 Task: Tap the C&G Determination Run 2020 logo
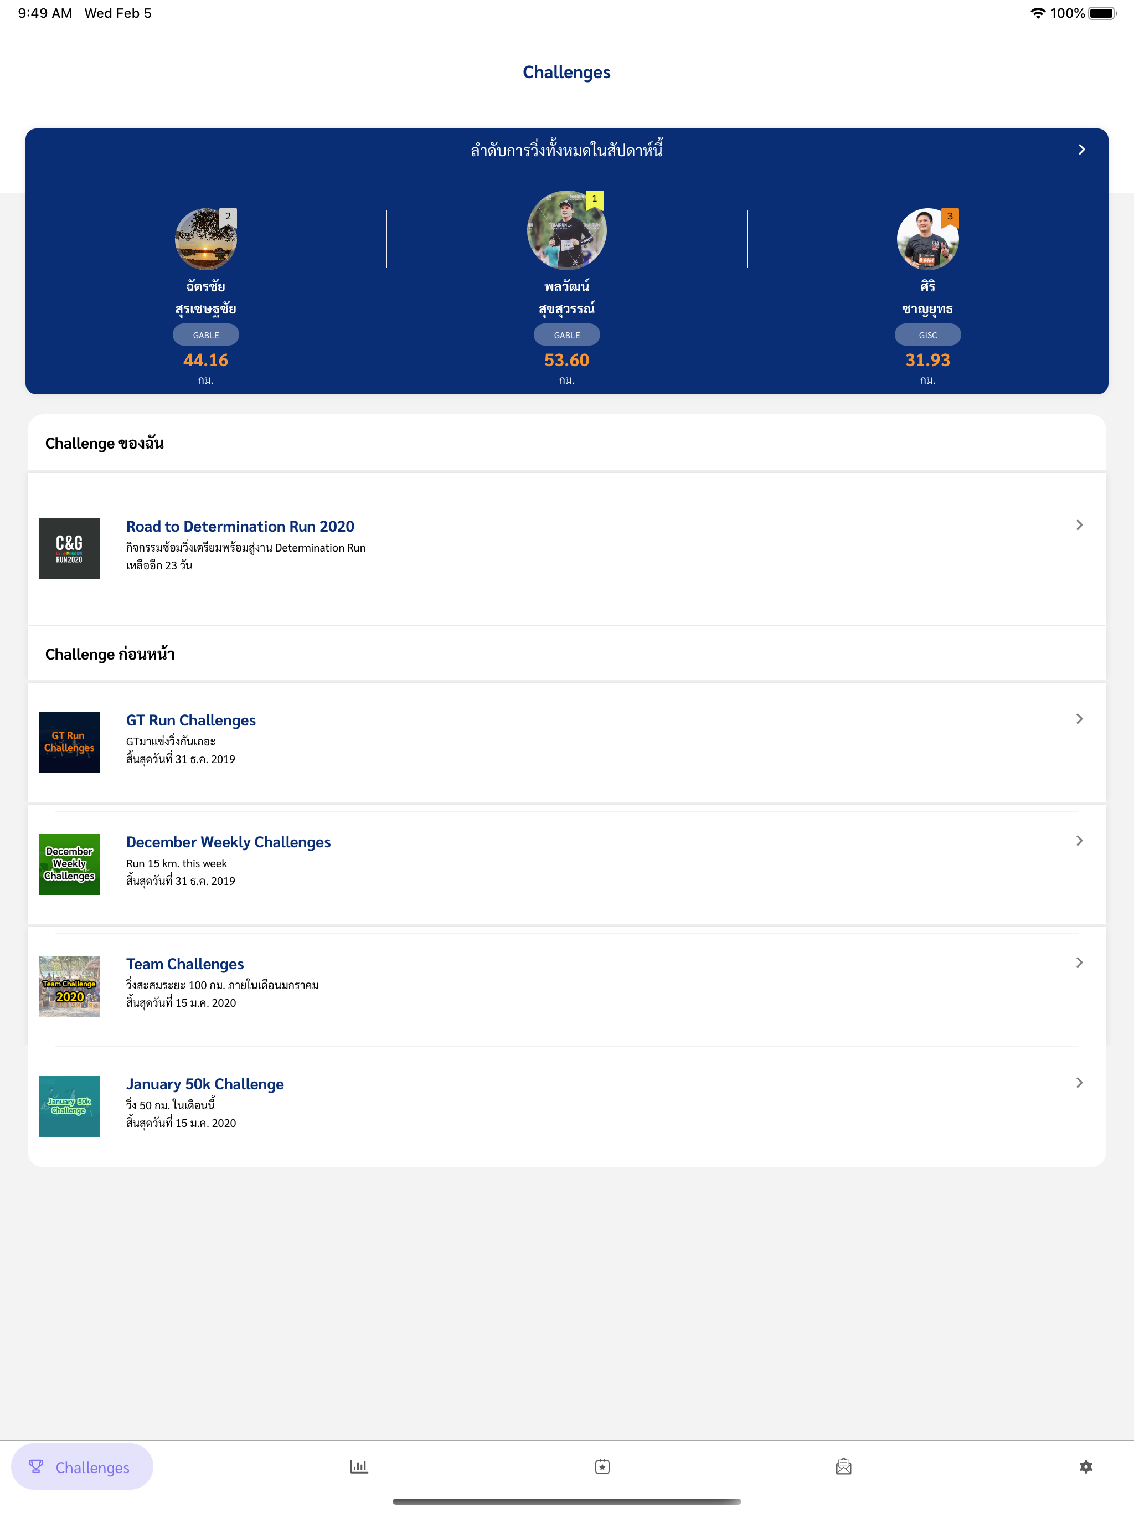(69, 549)
